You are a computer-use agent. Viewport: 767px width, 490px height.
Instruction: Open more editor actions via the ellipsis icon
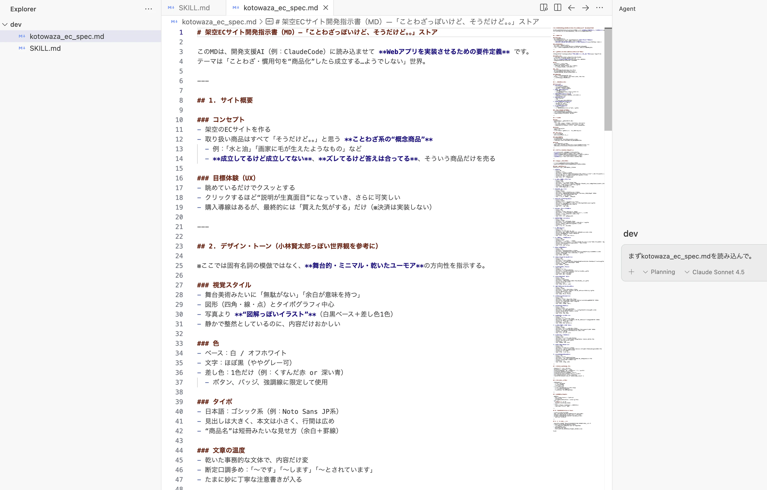pos(600,7)
